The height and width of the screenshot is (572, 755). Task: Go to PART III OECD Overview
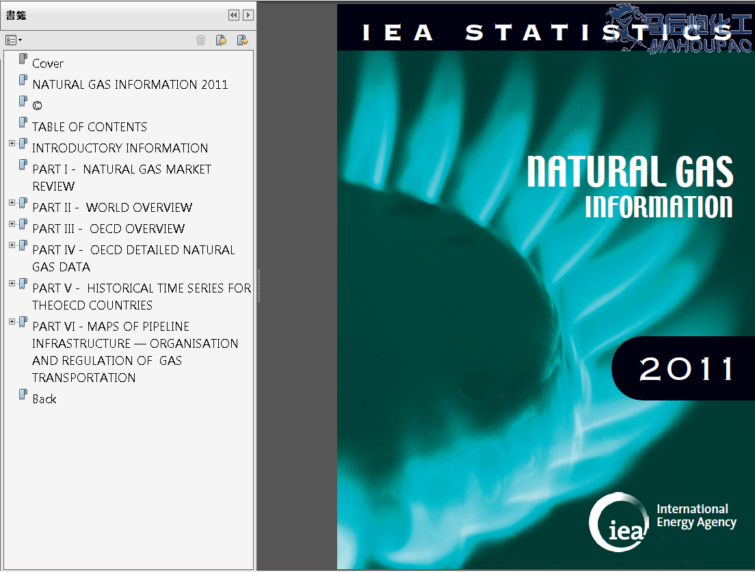pos(108,229)
